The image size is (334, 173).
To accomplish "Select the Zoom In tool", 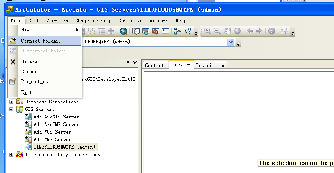I will click(207, 31).
